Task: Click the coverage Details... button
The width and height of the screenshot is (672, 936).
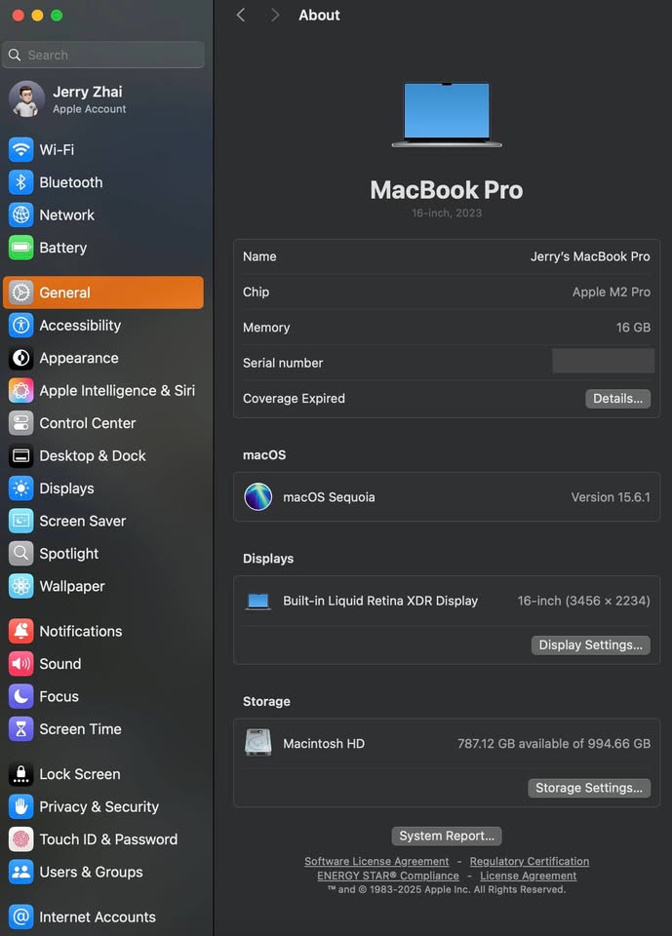Action: (617, 399)
